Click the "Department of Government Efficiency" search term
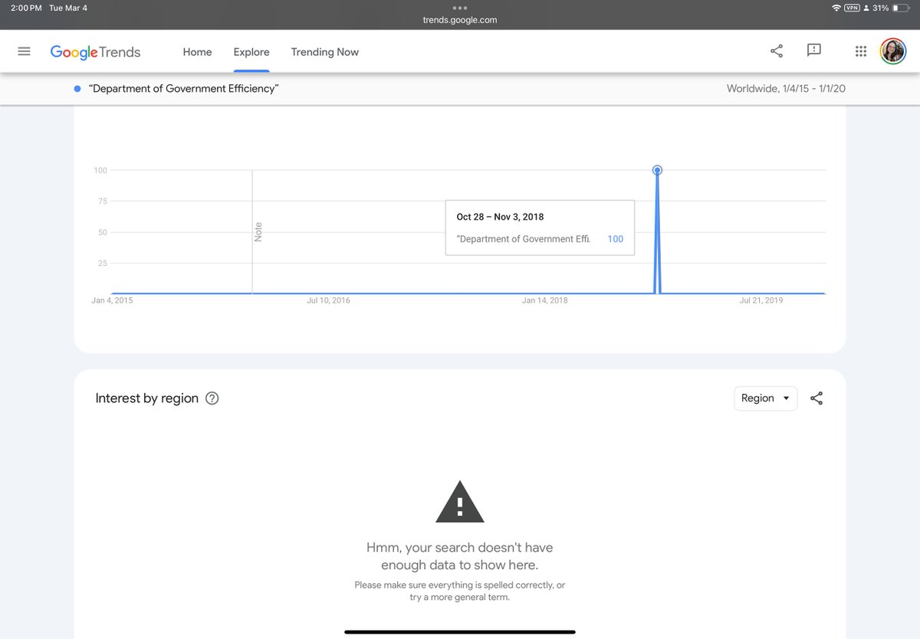The height and width of the screenshot is (639, 920). point(184,89)
